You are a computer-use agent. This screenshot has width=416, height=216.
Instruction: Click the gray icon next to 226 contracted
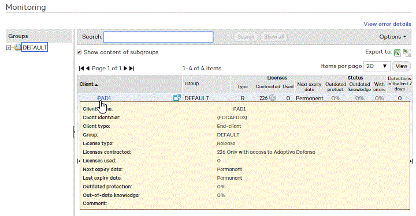coord(273,98)
